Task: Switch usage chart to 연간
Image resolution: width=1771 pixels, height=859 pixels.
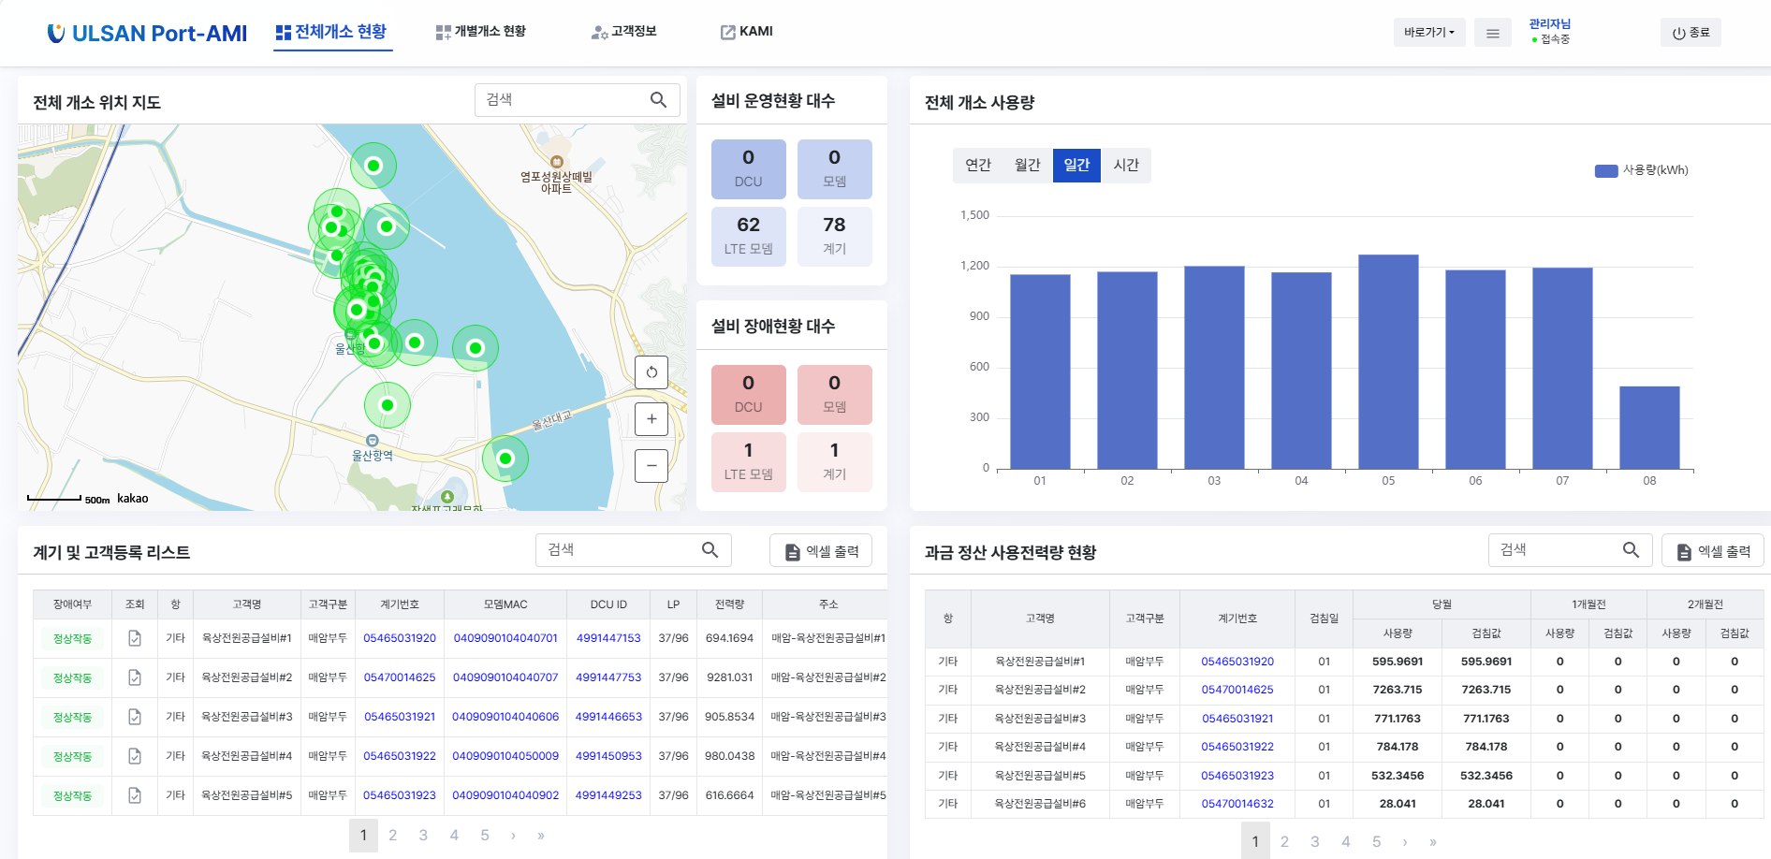Action: point(978,165)
